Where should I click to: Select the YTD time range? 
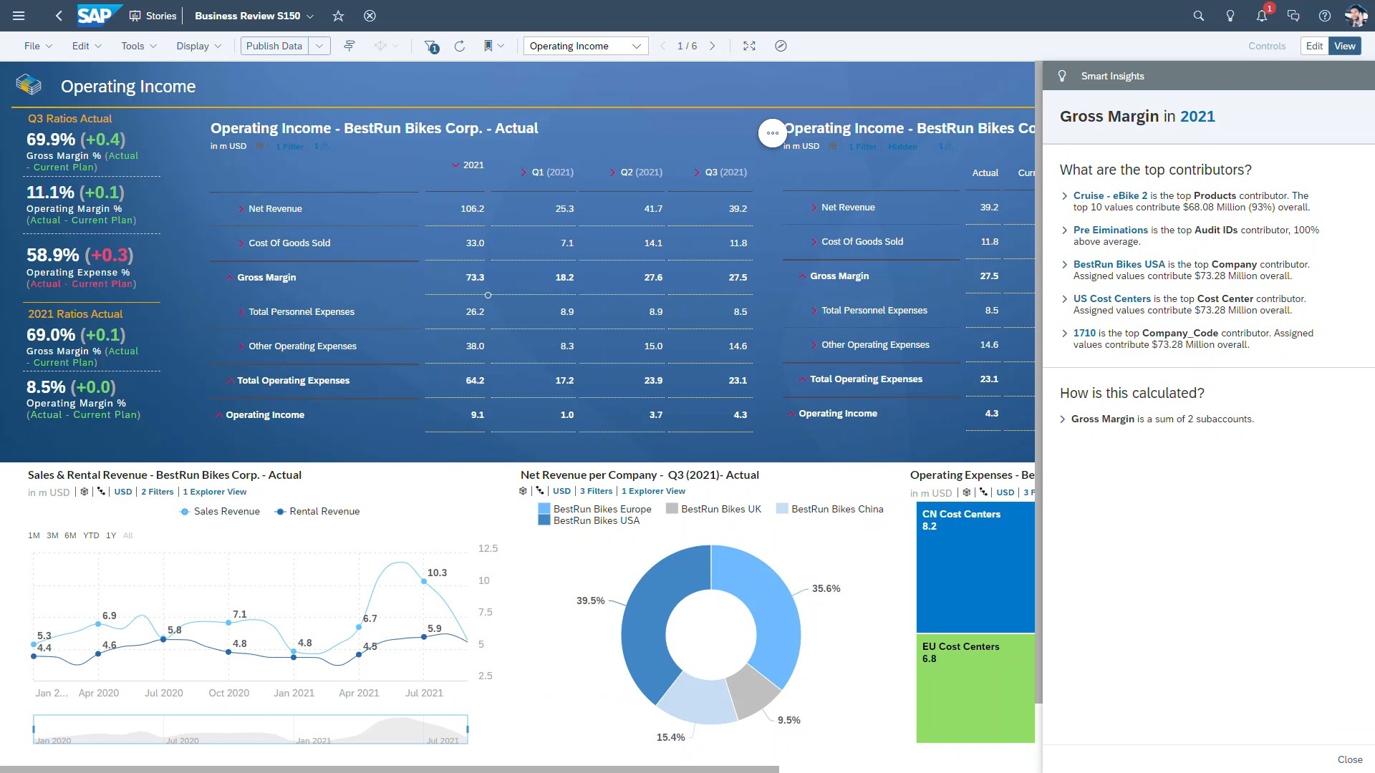pyautogui.click(x=91, y=535)
